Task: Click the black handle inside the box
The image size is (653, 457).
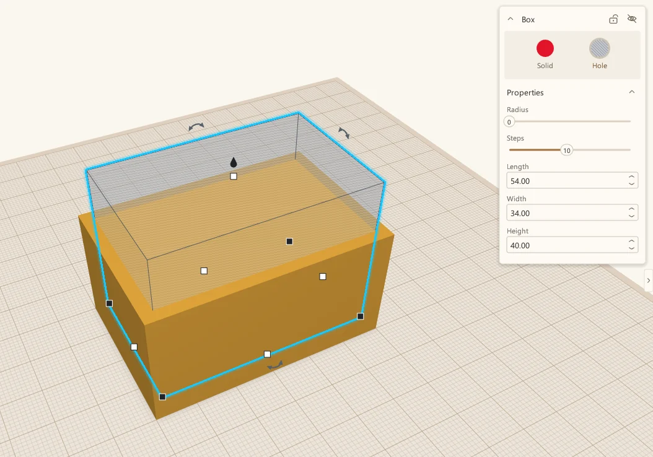Action: 289,242
